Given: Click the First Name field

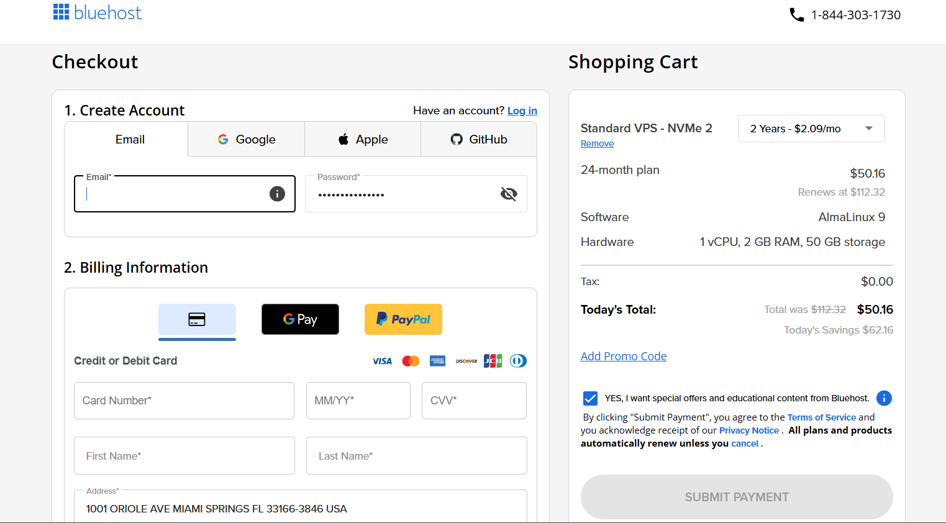Looking at the screenshot, I should (x=184, y=456).
